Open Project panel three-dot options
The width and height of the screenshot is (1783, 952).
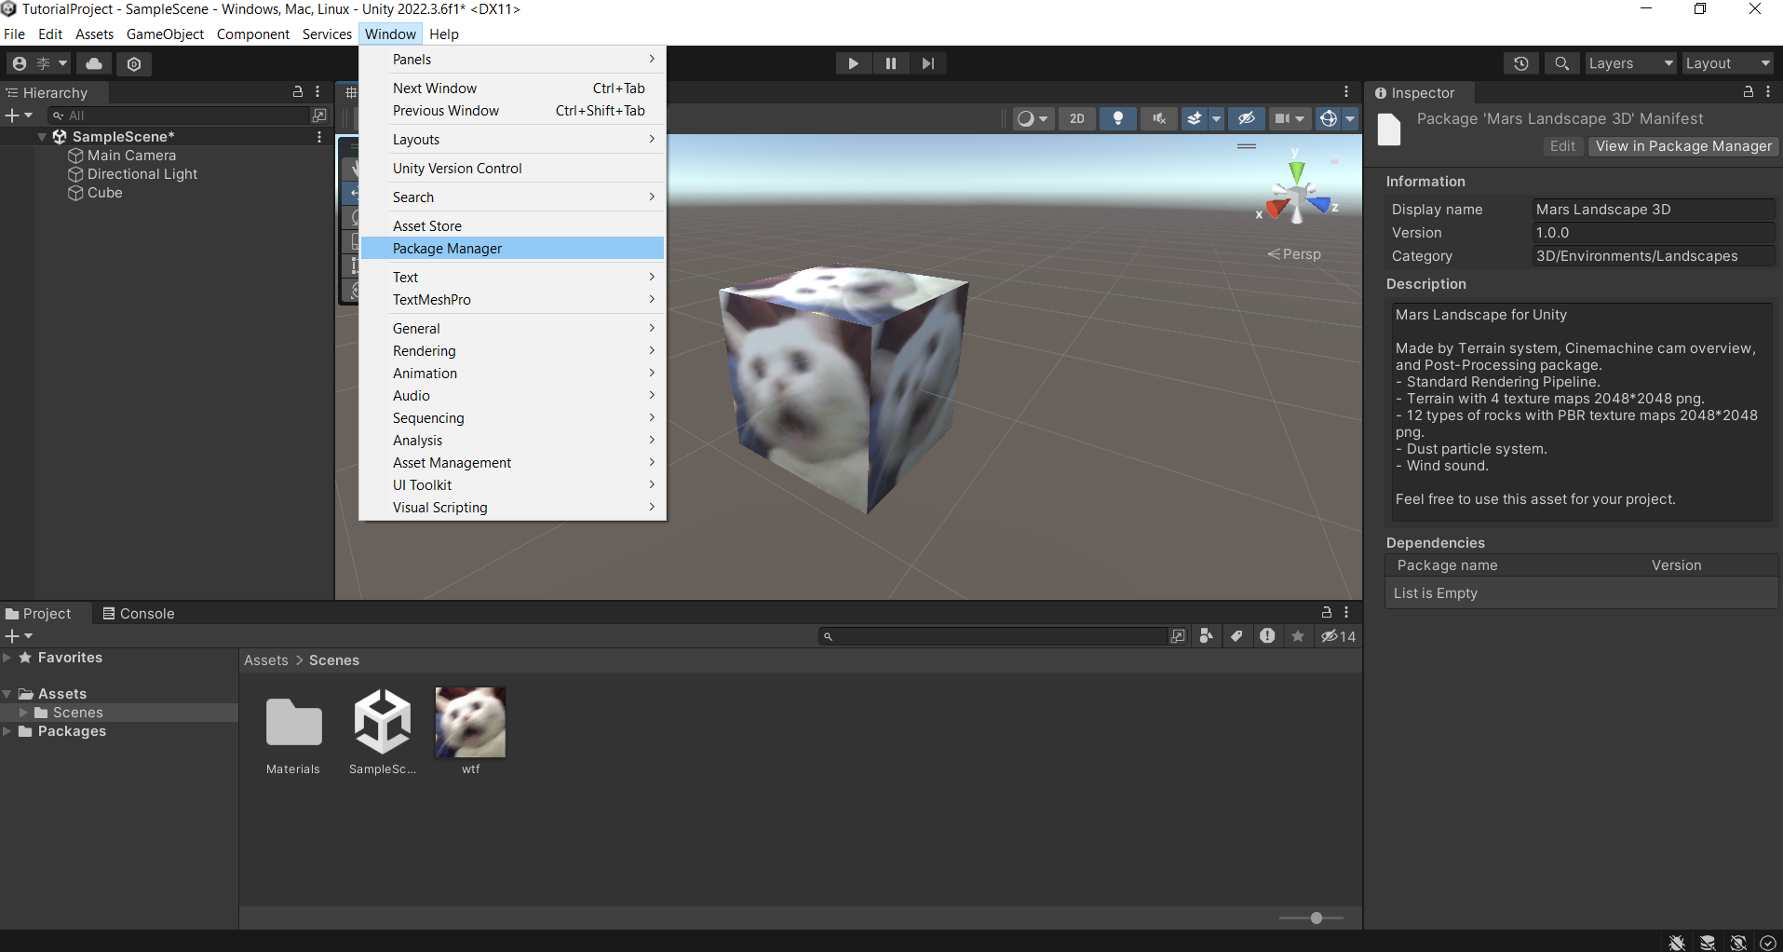(x=1346, y=612)
